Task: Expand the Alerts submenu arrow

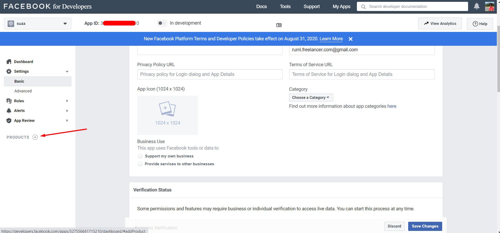Action: coord(67,111)
